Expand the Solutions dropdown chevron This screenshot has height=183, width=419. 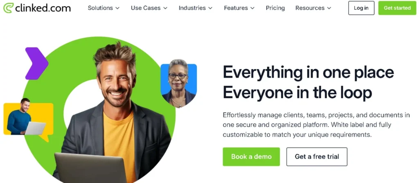(x=117, y=8)
